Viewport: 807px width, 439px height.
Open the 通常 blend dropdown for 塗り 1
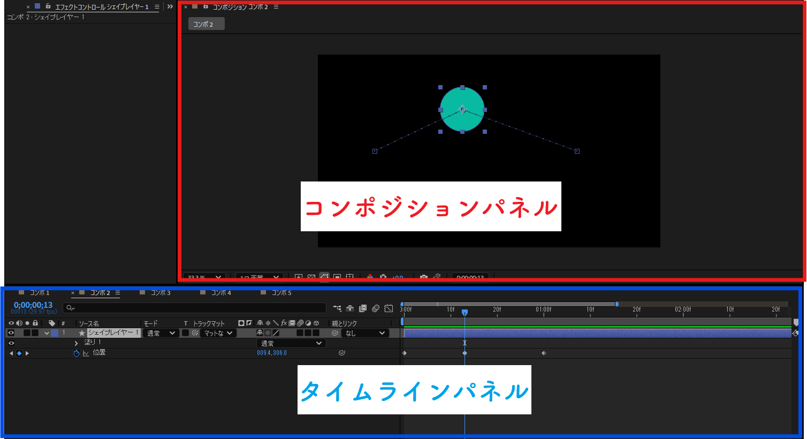[291, 343]
